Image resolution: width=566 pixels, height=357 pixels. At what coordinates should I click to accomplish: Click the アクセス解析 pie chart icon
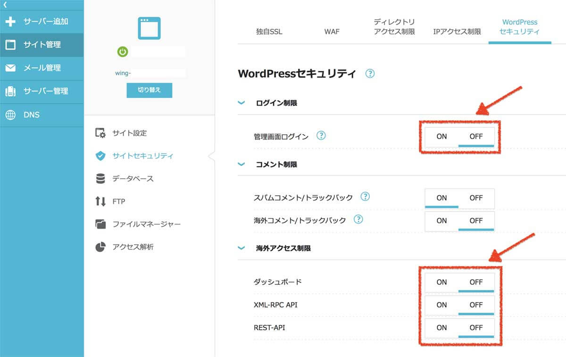100,247
